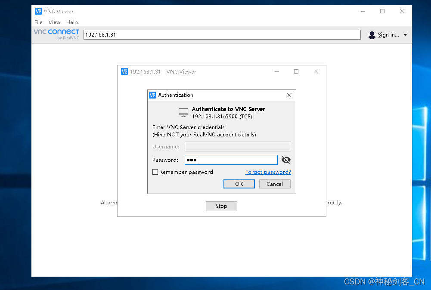Open the File menu
This screenshot has width=431, height=290.
click(38, 22)
